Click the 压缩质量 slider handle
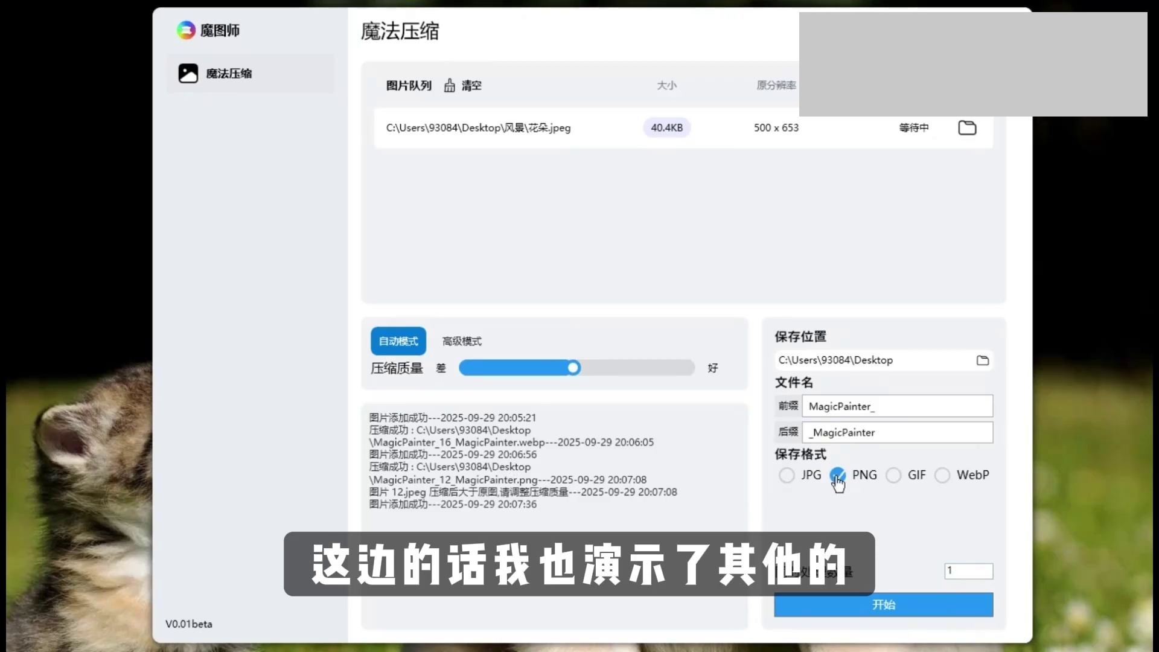Screen dimensions: 1159x652 (573, 368)
